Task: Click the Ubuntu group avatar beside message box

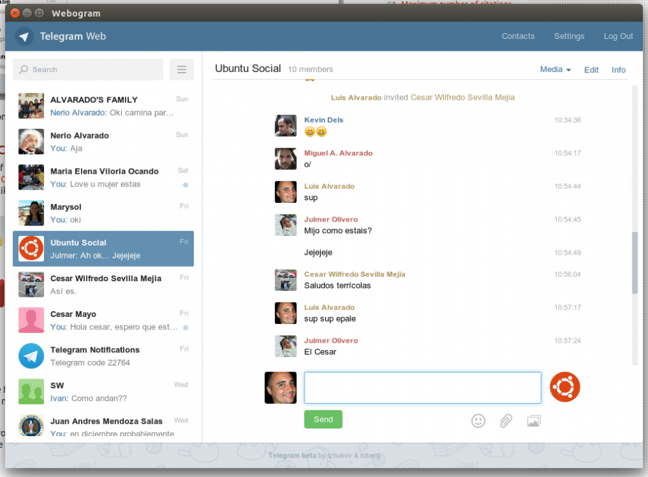Action: pos(564,388)
